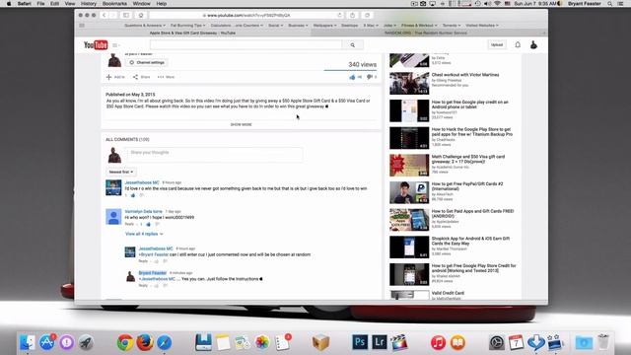Viewport: 631px width, 355px height.
Task: Click the YouTube logo
Action: coord(96,45)
